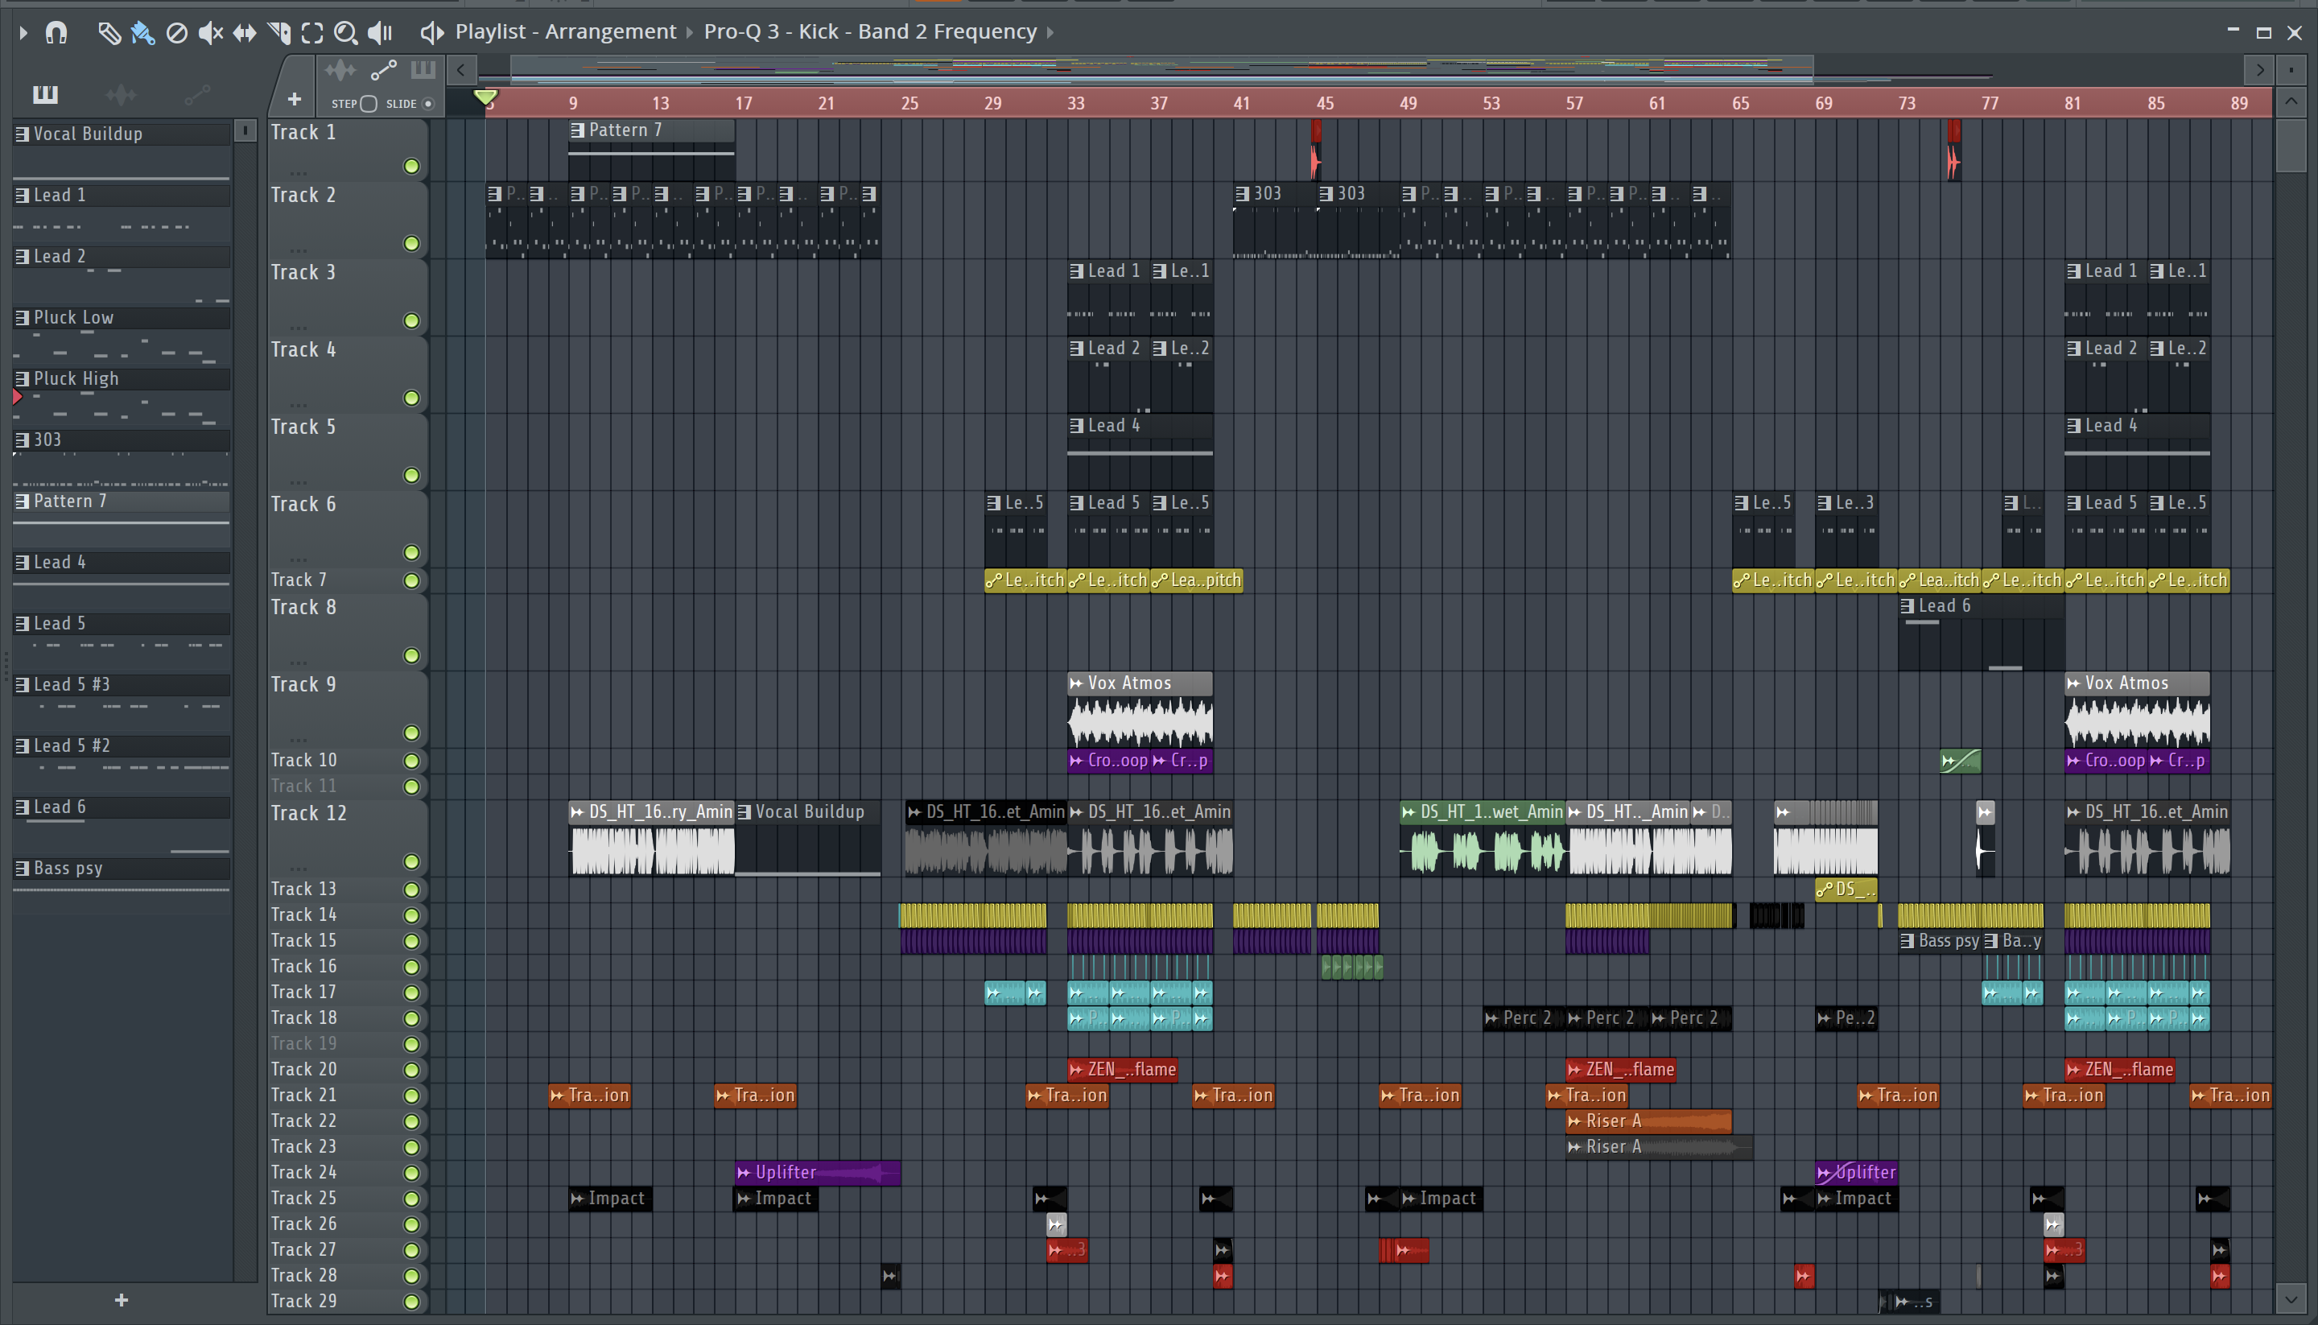Click the horizontal overview scrollbar thumb
Viewport: 2318px width, 1325px height.
(x=1161, y=69)
